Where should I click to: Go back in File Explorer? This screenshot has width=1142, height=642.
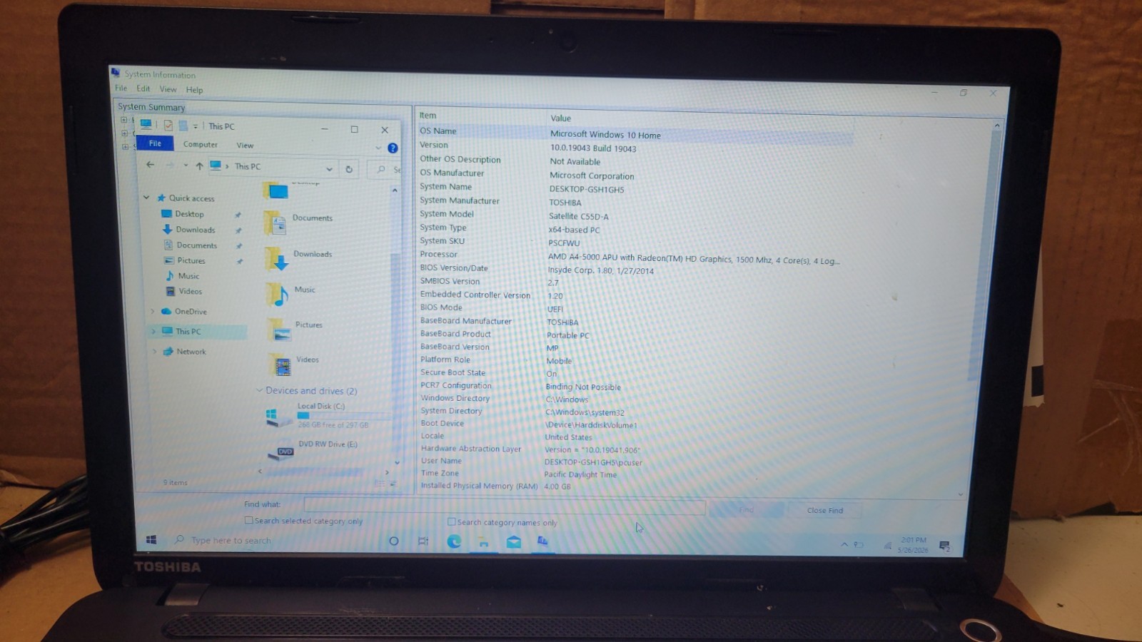[x=150, y=165]
